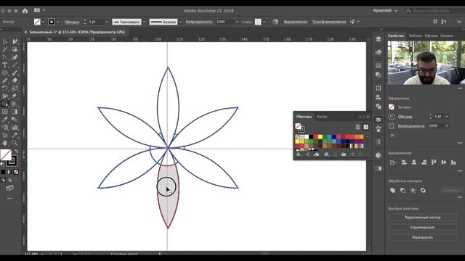Screen dimensions: 465x261
Task: Open stroke color dropdown in control bar
Action: pos(58,22)
